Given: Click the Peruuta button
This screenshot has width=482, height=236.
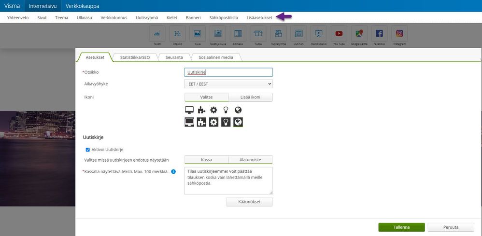Looking at the screenshot, I should tap(451, 227).
